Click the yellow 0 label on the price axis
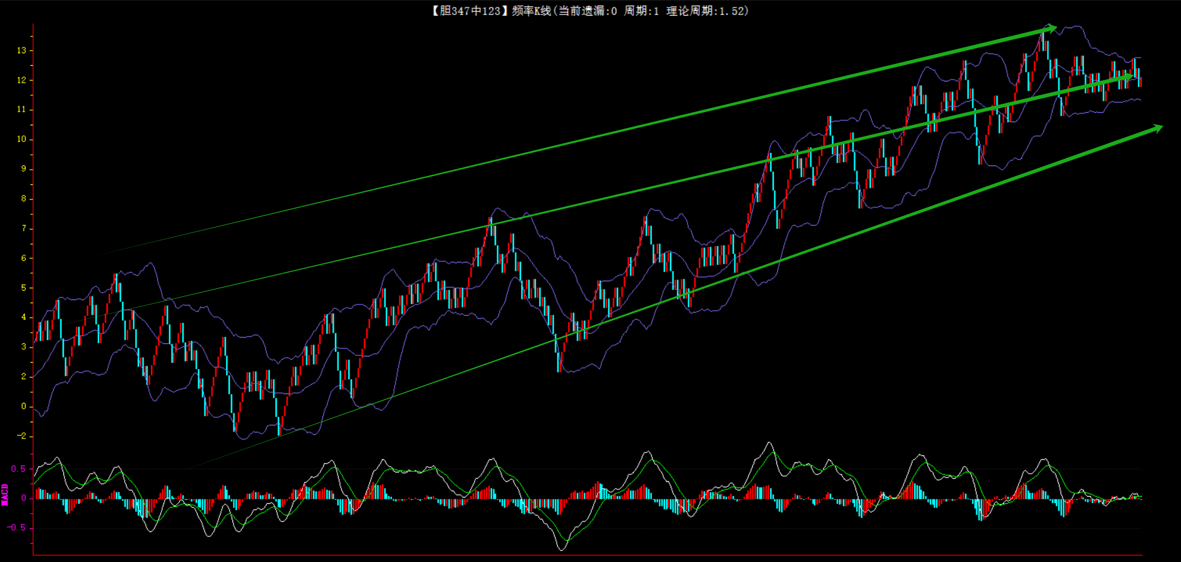This screenshot has height=562, width=1181. (24, 407)
